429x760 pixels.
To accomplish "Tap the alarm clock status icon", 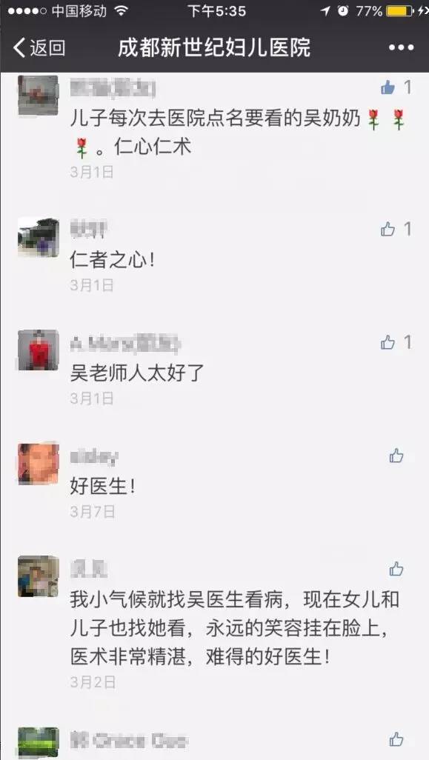I will click(x=343, y=10).
